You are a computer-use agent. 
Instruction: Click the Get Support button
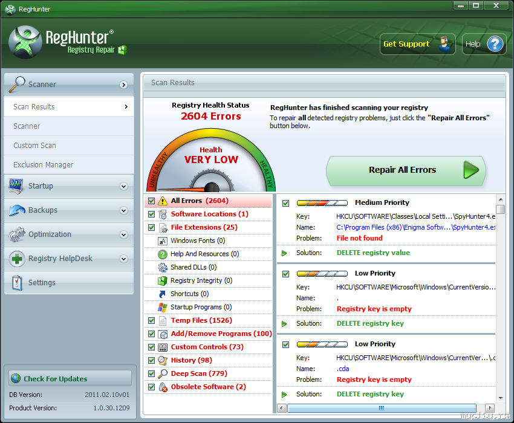(x=418, y=44)
